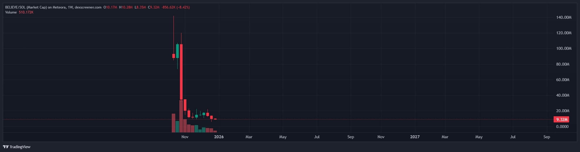Click the Mar label right after 2026

click(249, 137)
